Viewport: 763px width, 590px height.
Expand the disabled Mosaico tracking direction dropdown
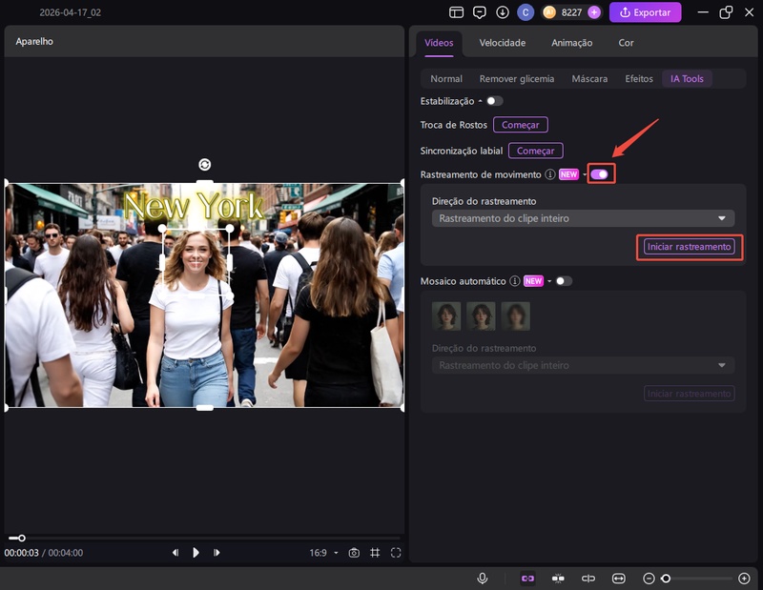click(582, 365)
